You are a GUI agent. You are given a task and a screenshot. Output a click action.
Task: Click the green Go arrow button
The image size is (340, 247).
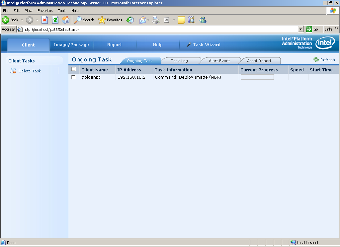tap(309, 29)
